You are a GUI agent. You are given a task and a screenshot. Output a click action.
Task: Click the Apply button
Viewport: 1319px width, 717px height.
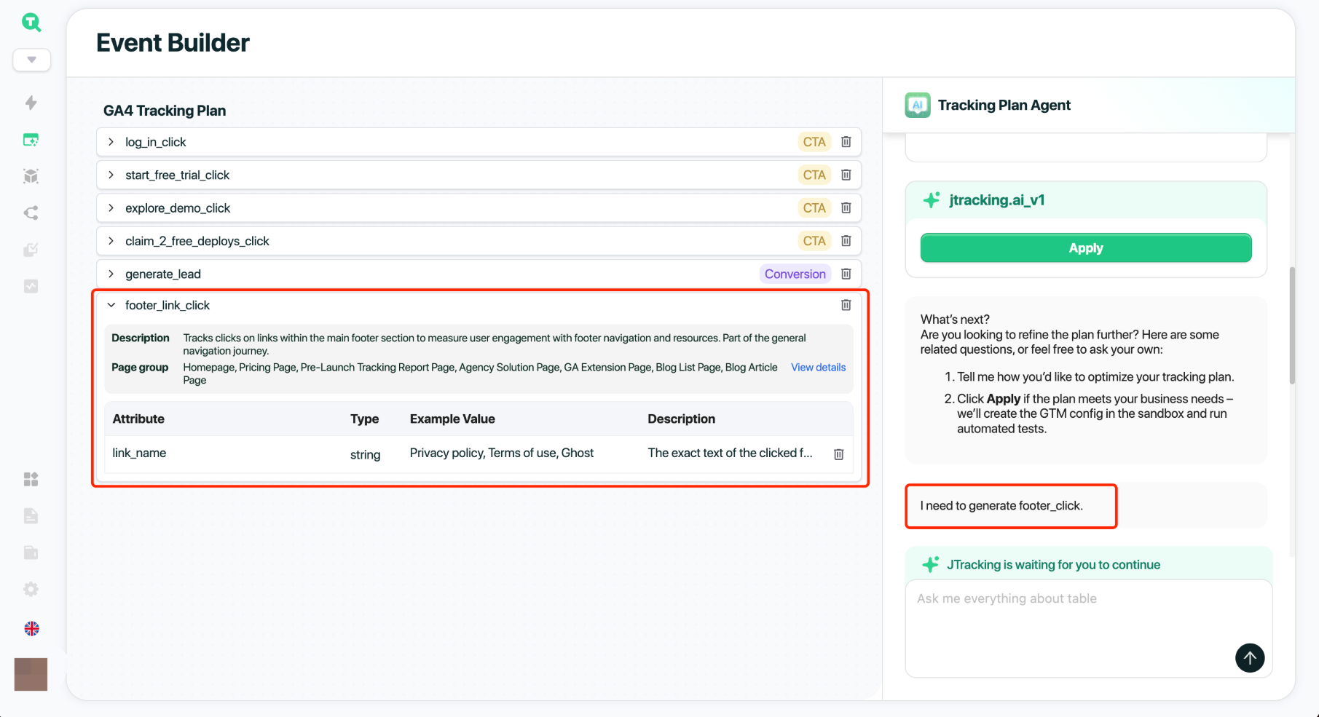coord(1085,248)
